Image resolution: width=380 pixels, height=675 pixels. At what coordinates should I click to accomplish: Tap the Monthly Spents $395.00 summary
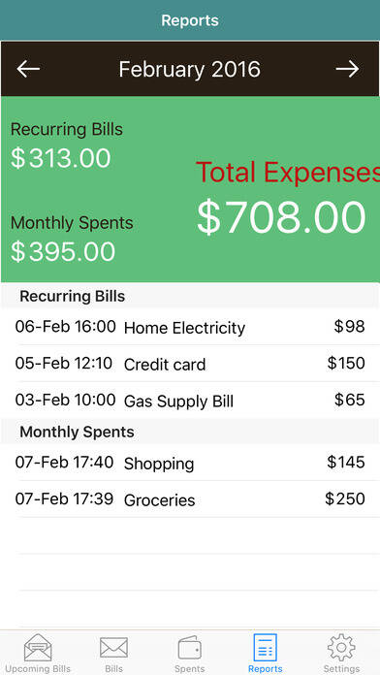click(x=72, y=239)
